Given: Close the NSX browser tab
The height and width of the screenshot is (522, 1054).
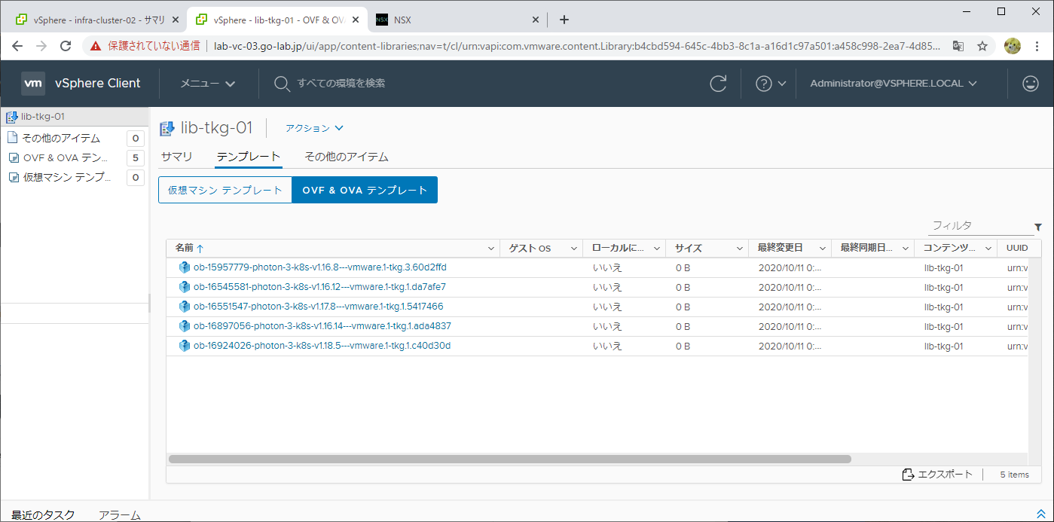Looking at the screenshot, I should (536, 20).
